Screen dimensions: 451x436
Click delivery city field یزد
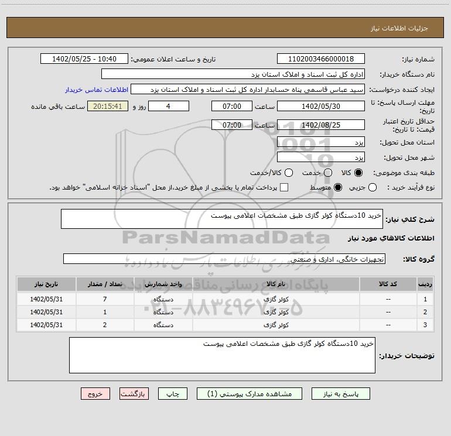click(x=321, y=157)
